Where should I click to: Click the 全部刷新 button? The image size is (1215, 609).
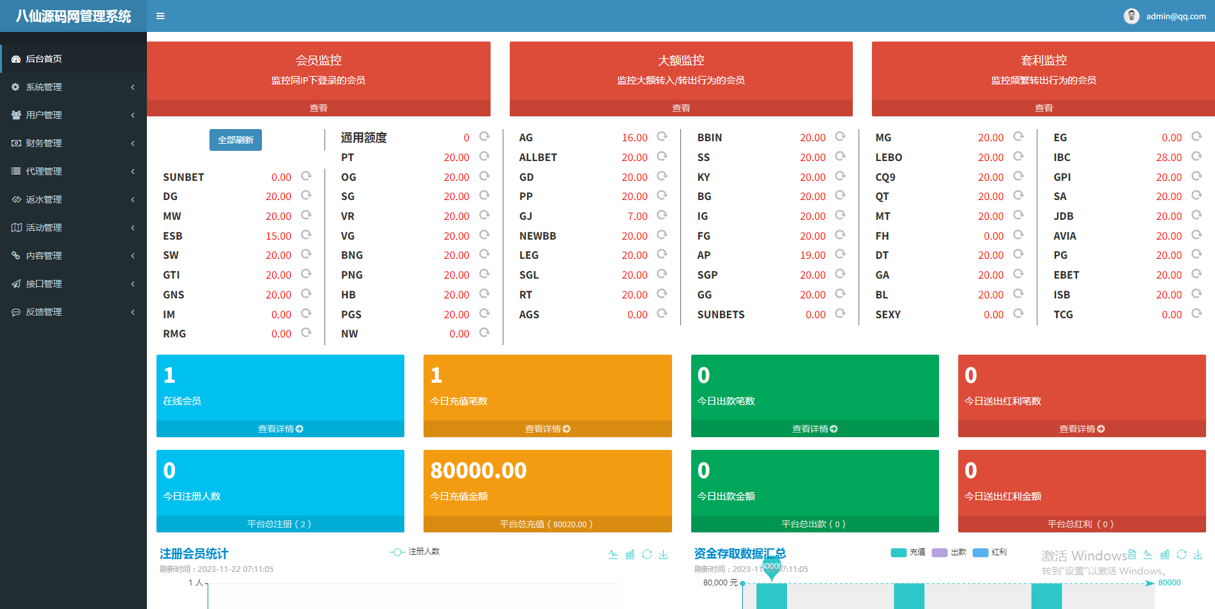coord(236,140)
